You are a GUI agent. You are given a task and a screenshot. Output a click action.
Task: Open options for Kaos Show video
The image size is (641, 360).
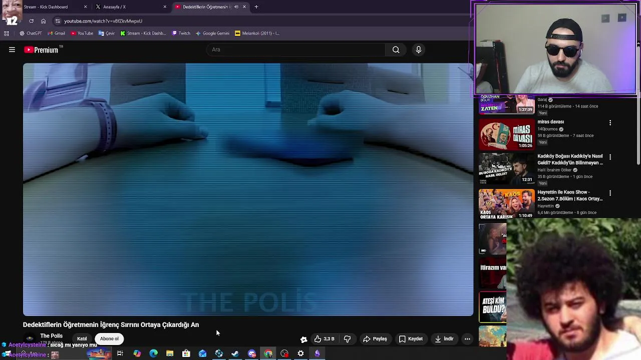click(x=610, y=193)
